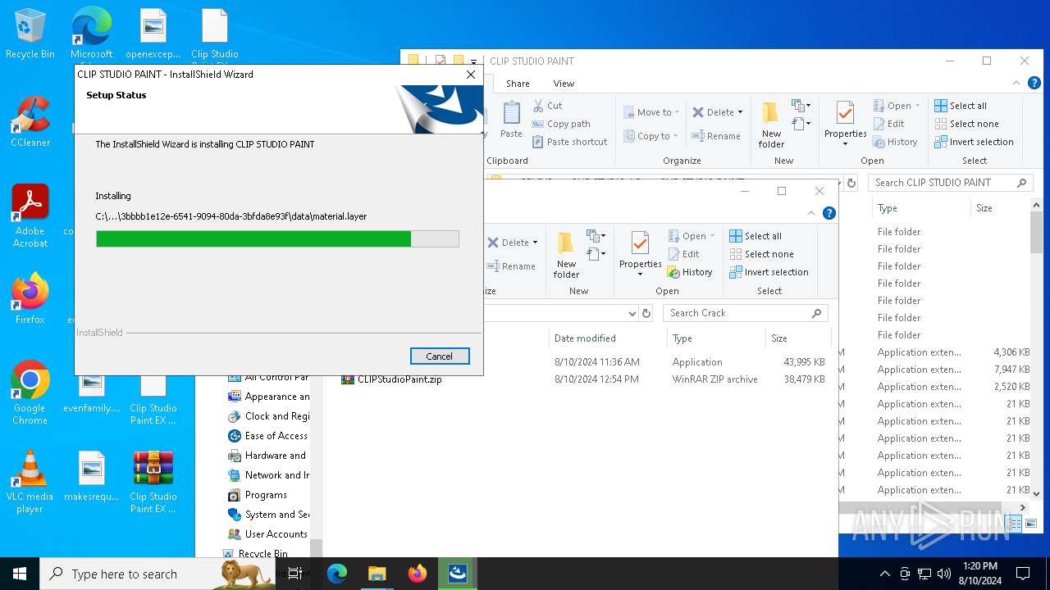The width and height of the screenshot is (1050, 590).
Task: Open Help icon in CLIP STUDIO PAINT window
Action: coord(1034,83)
